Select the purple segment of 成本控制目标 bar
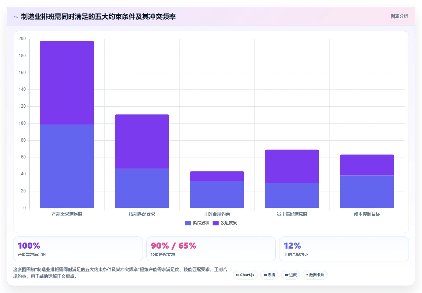422x293 pixels. click(367, 165)
